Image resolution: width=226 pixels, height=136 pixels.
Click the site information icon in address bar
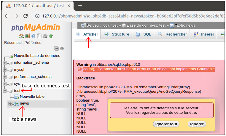37,16
